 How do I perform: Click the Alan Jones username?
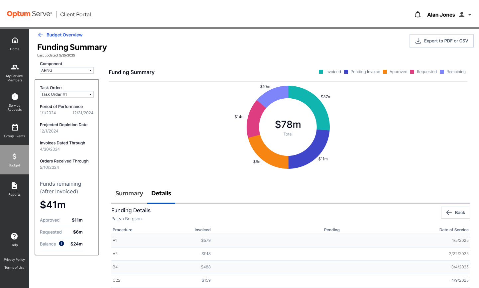[x=441, y=15]
